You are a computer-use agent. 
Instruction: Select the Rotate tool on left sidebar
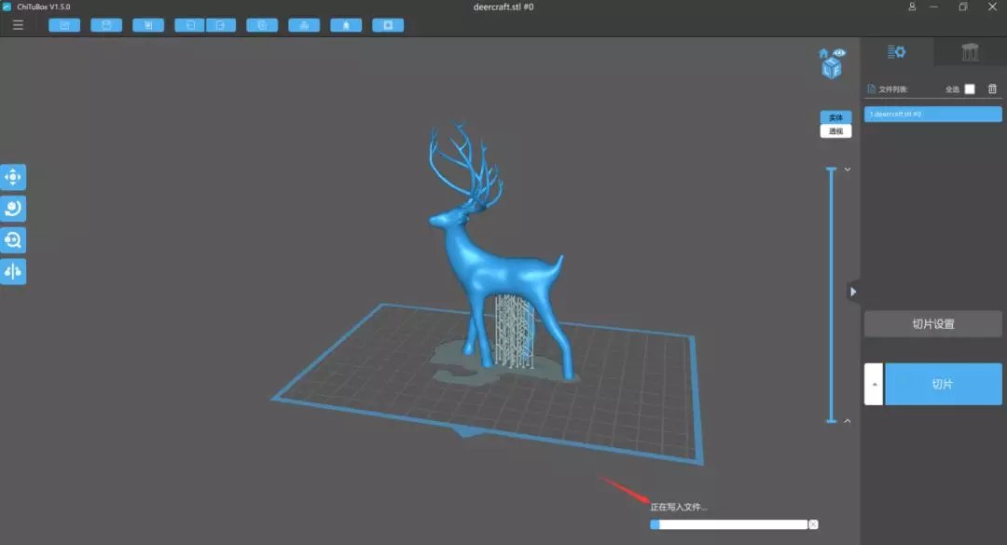pos(13,209)
